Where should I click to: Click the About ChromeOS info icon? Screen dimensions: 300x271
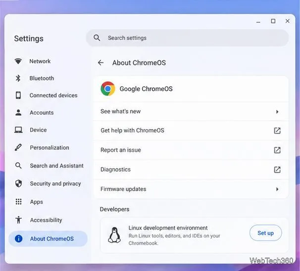click(18, 238)
